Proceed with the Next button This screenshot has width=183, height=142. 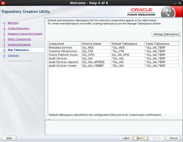click(141, 138)
